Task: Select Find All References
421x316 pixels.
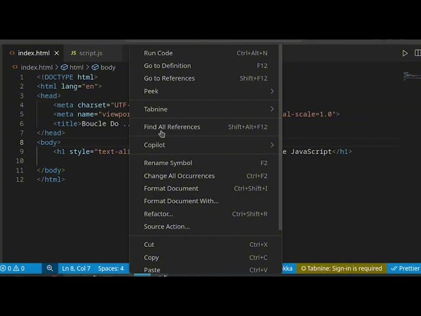Action: [205, 127]
